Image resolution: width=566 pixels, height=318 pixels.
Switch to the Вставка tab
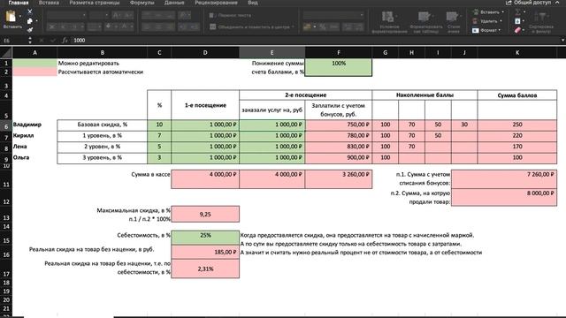tap(49, 3)
